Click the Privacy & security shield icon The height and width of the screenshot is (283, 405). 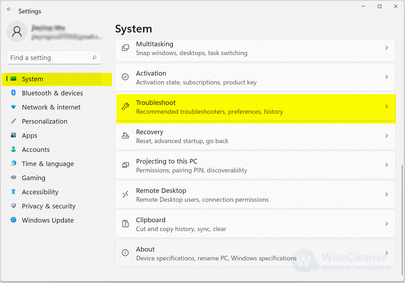pos(14,206)
